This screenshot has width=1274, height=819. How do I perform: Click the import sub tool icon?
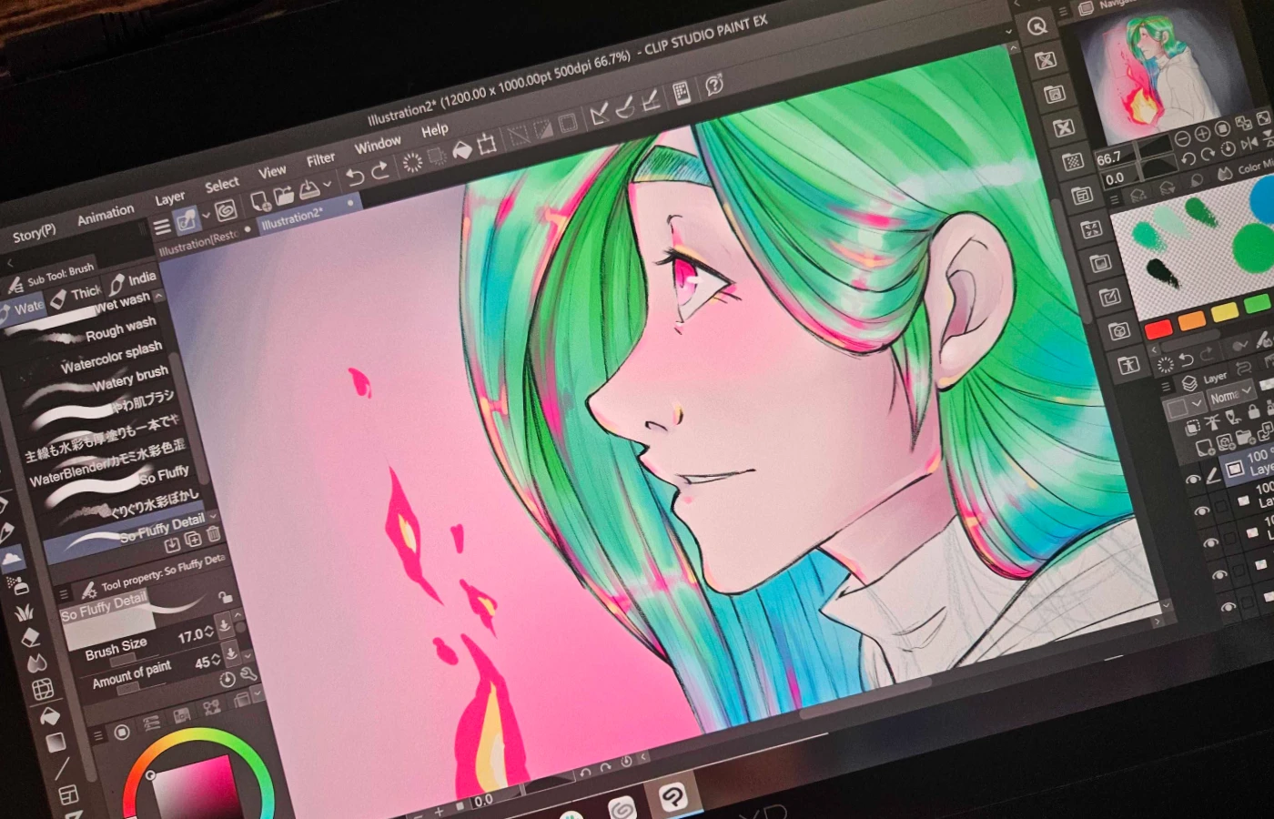(x=172, y=545)
